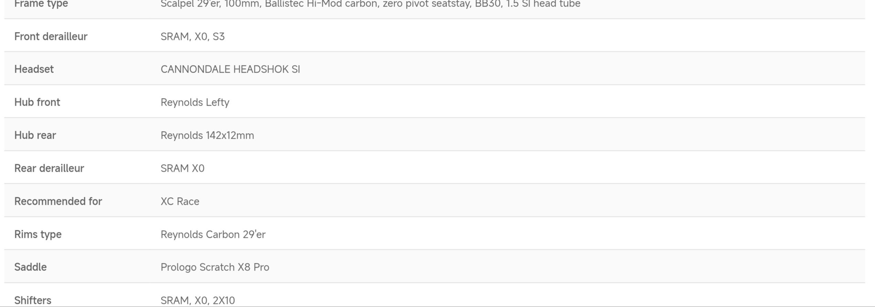Click the "Recommended for" label
875x307 pixels.
58,201
